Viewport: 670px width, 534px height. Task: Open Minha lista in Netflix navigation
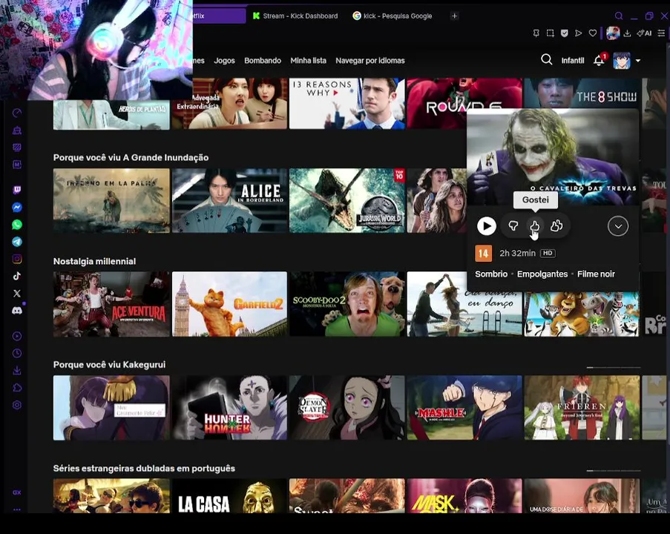308,61
